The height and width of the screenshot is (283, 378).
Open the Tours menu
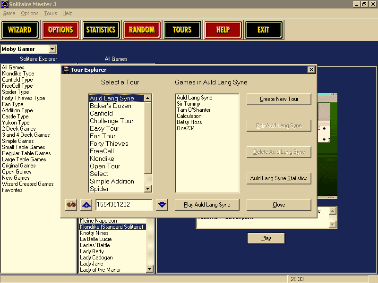[x=51, y=13]
